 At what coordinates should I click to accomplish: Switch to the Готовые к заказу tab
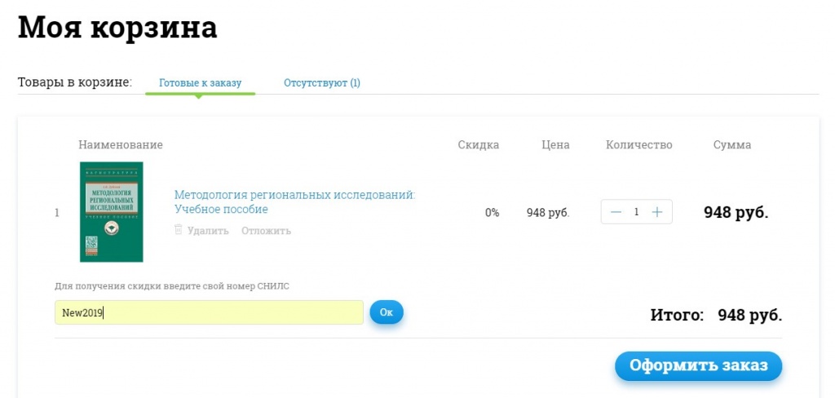[201, 83]
